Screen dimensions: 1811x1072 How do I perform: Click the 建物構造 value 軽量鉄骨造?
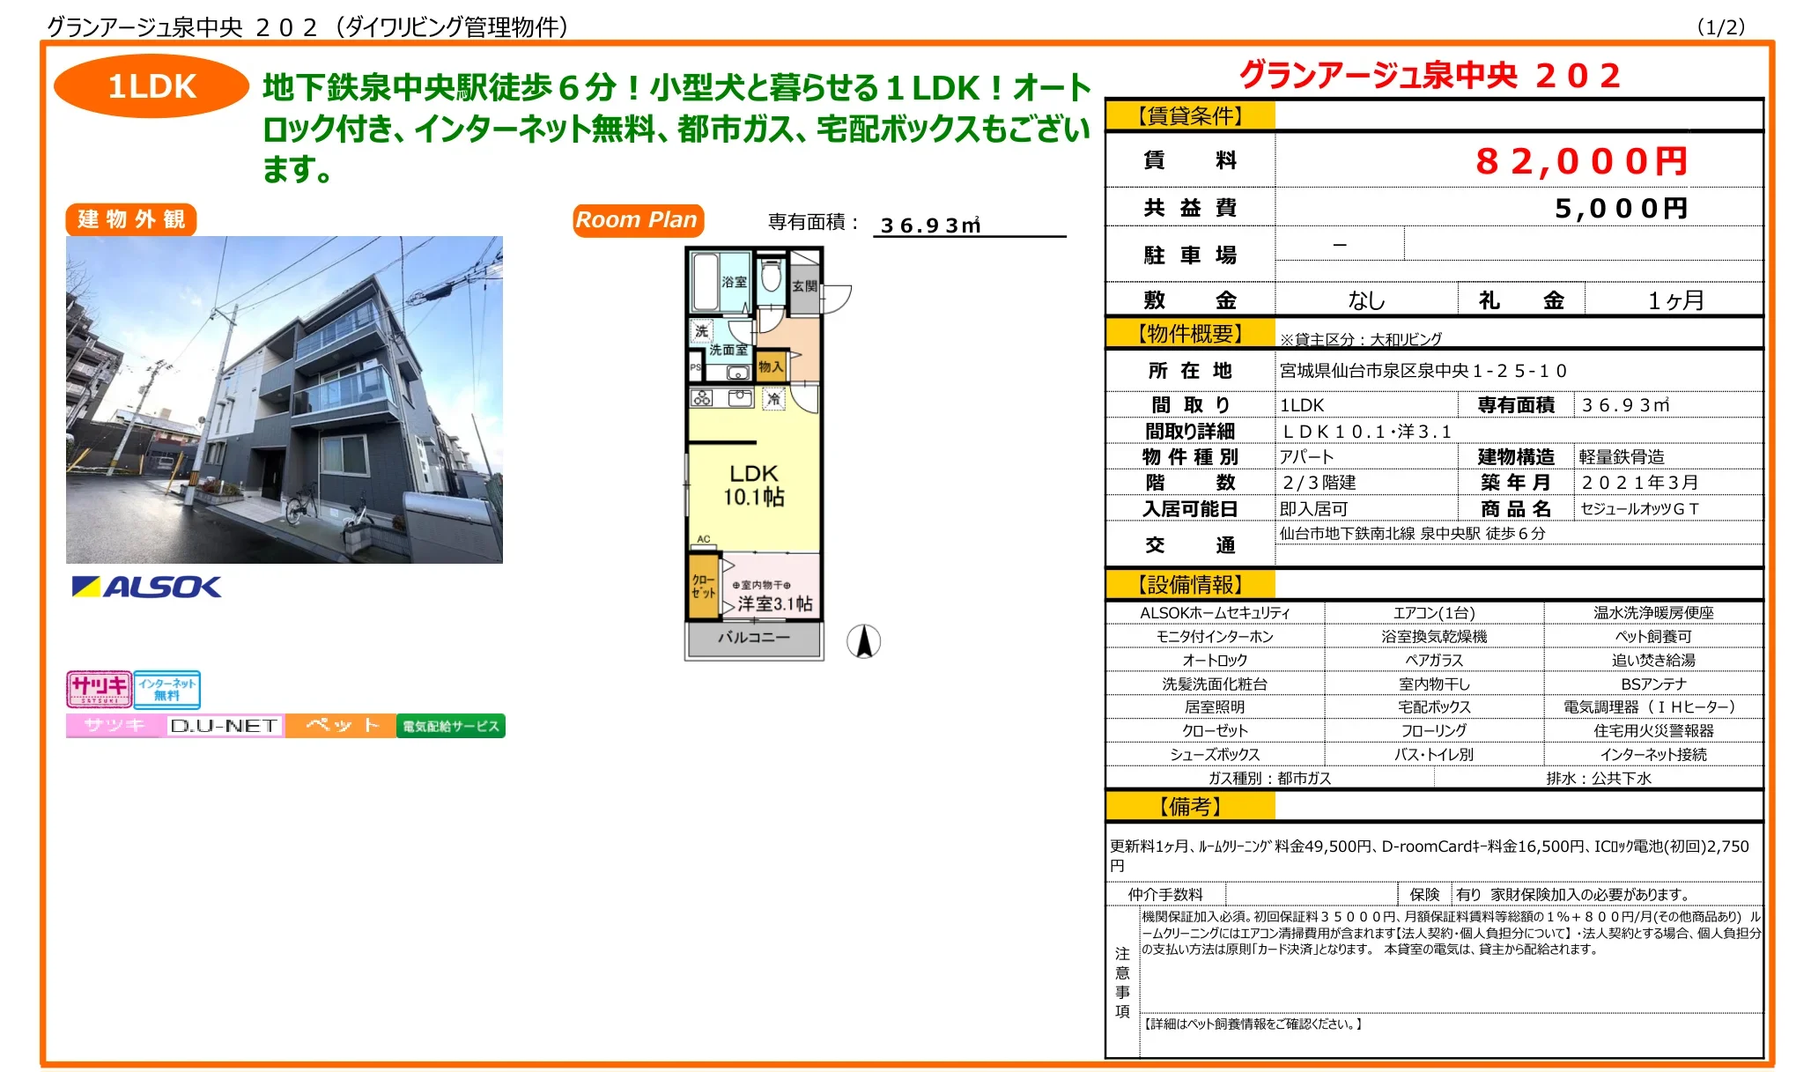[1622, 457]
